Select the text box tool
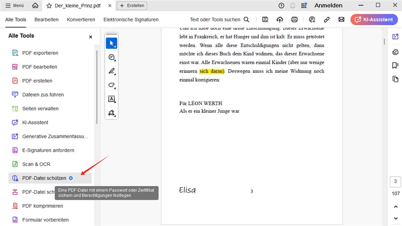Viewport: 402px width, 226px height. tap(112, 99)
